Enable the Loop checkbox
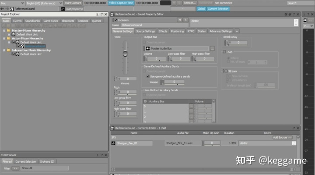The height and width of the screenshot is (175, 315). [x=224, y=52]
